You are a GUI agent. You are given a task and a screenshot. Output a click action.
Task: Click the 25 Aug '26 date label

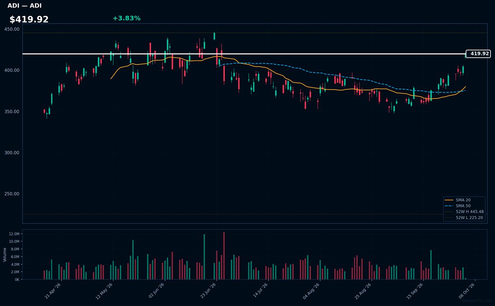(x=363, y=290)
